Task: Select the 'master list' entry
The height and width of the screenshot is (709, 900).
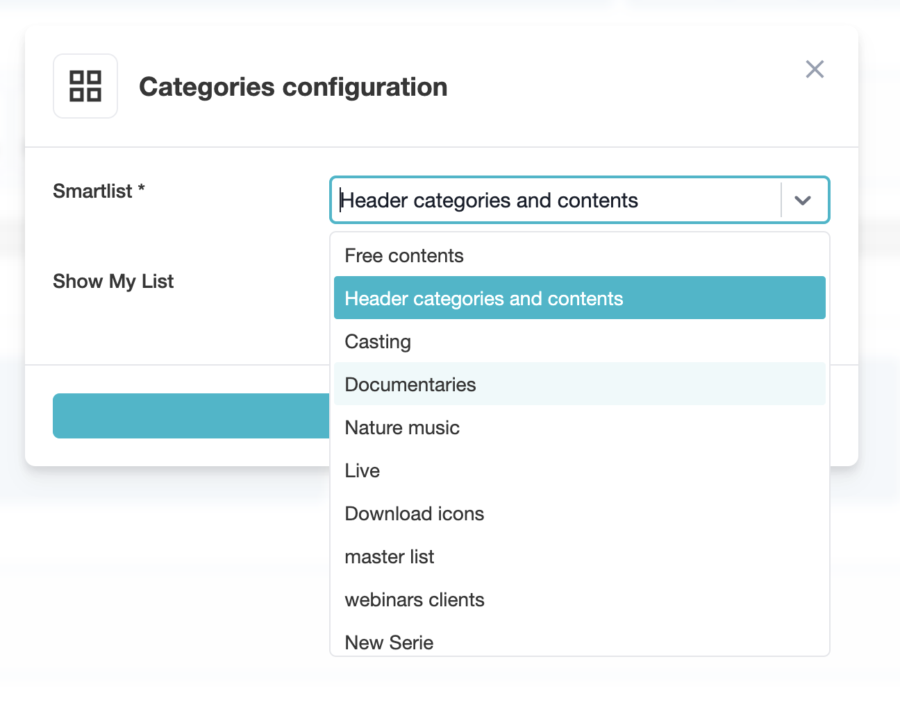Action: pyautogui.click(x=390, y=557)
